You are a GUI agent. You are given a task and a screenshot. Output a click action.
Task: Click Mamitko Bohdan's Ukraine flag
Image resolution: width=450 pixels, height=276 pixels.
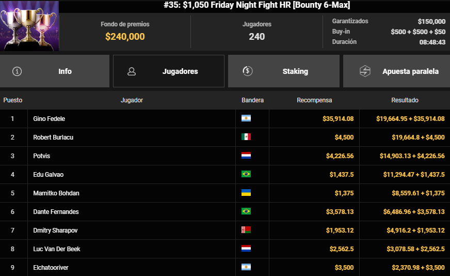tap(246, 193)
